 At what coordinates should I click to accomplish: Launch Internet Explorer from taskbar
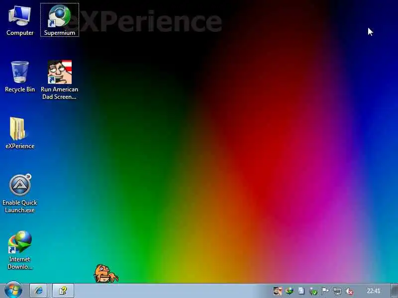coord(39,291)
